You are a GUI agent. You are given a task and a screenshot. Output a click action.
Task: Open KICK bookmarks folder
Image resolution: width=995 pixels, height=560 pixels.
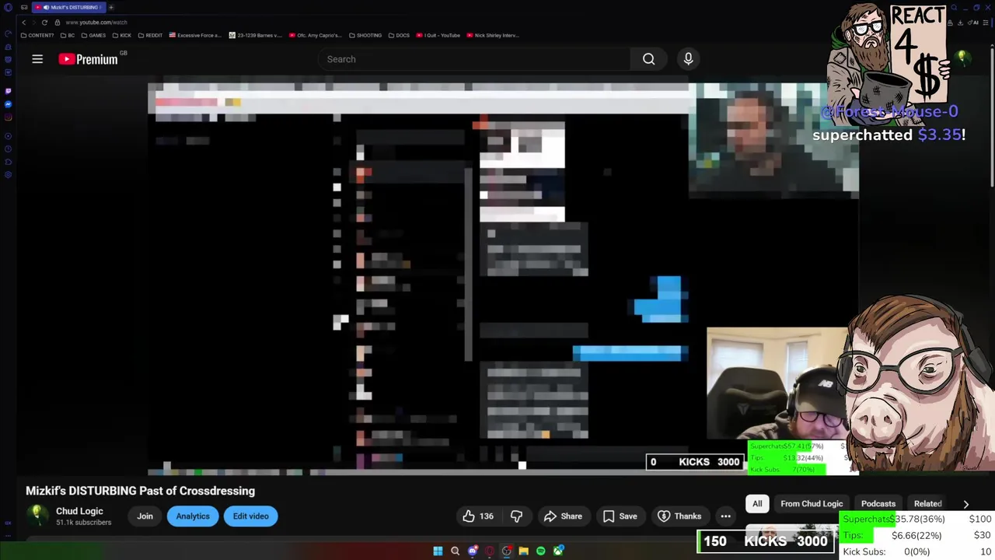pyautogui.click(x=122, y=35)
